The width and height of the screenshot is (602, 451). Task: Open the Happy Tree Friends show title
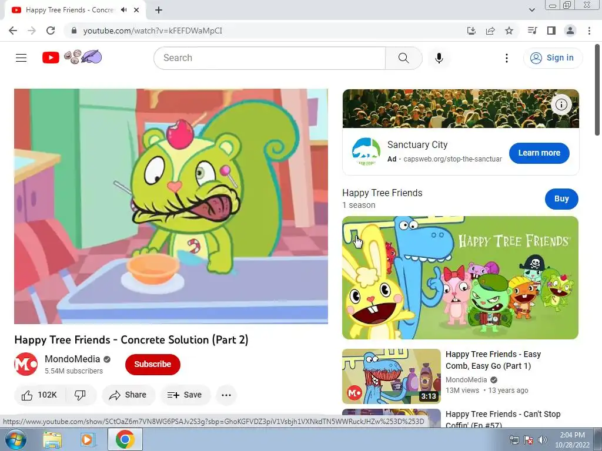382,193
